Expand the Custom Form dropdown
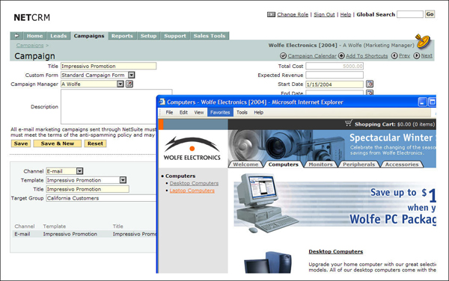 (132, 75)
